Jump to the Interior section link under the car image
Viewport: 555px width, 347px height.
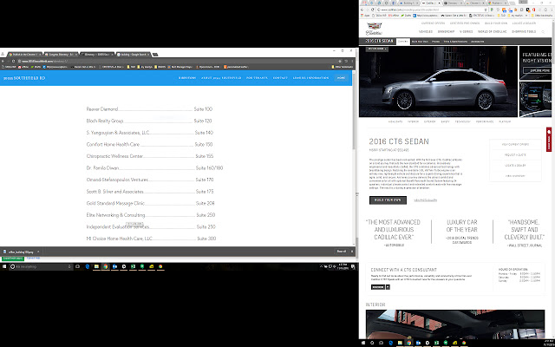(413, 121)
